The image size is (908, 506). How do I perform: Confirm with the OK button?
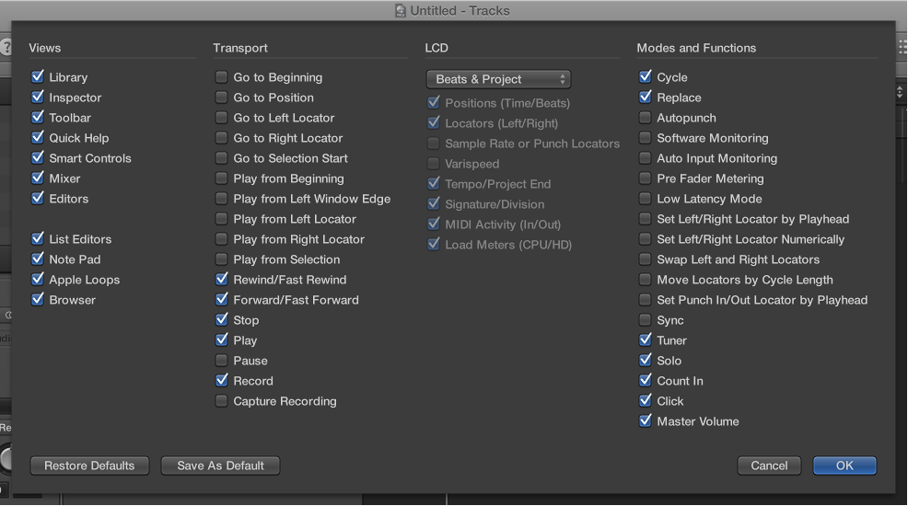coord(844,466)
